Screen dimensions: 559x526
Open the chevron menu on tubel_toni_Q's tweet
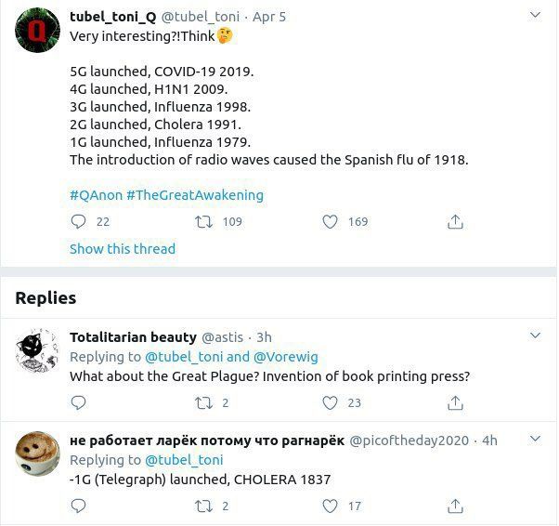[x=536, y=15]
